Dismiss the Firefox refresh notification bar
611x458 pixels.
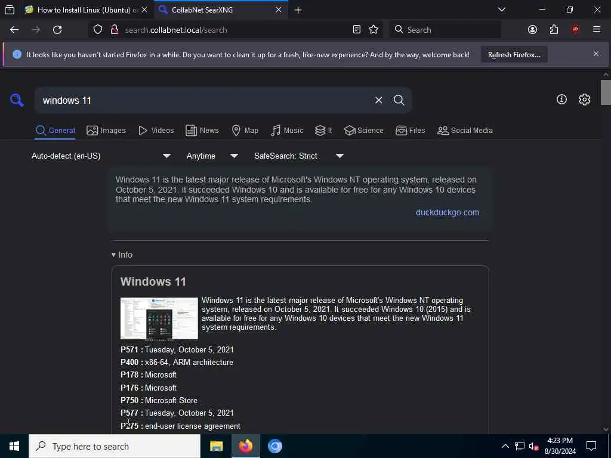pyautogui.click(x=596, y=54)
